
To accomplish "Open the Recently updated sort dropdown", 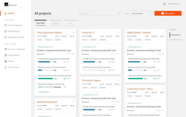I will click(141, 13).
